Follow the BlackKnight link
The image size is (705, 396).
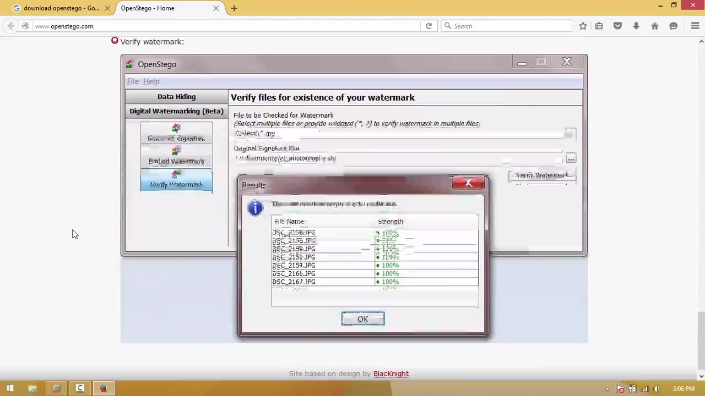(391, 373)
